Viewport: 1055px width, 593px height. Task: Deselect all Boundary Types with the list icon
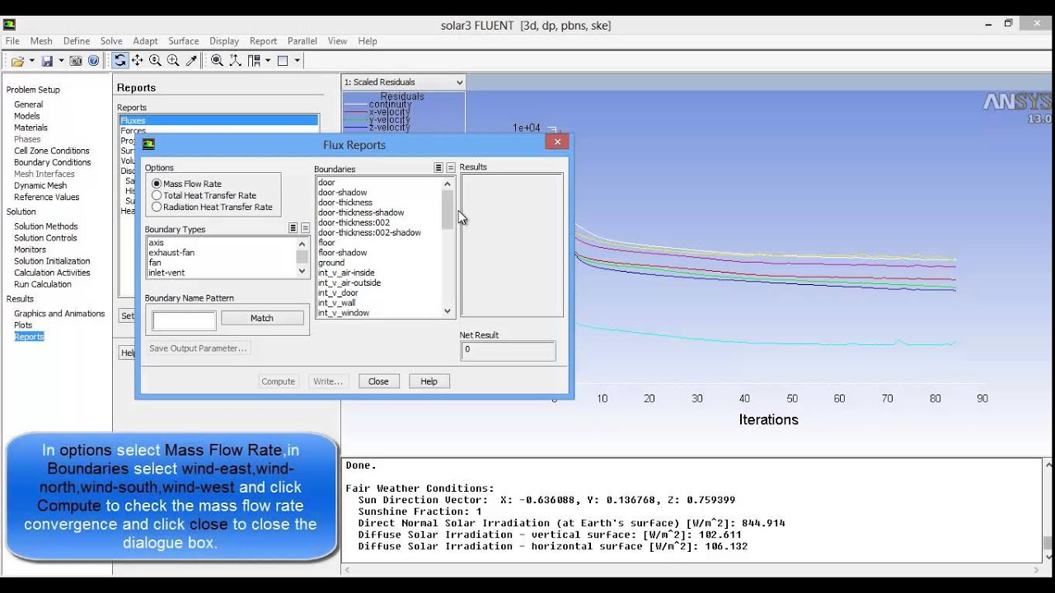coord(305,228)
